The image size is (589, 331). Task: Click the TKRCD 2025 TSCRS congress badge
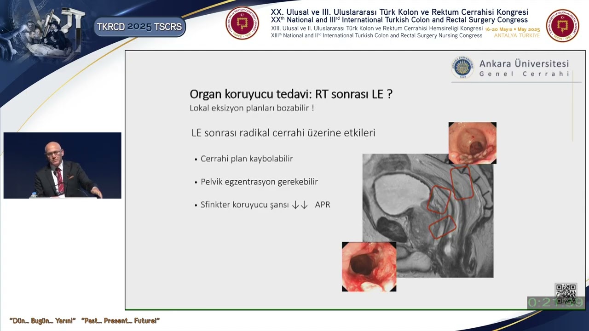140,27
